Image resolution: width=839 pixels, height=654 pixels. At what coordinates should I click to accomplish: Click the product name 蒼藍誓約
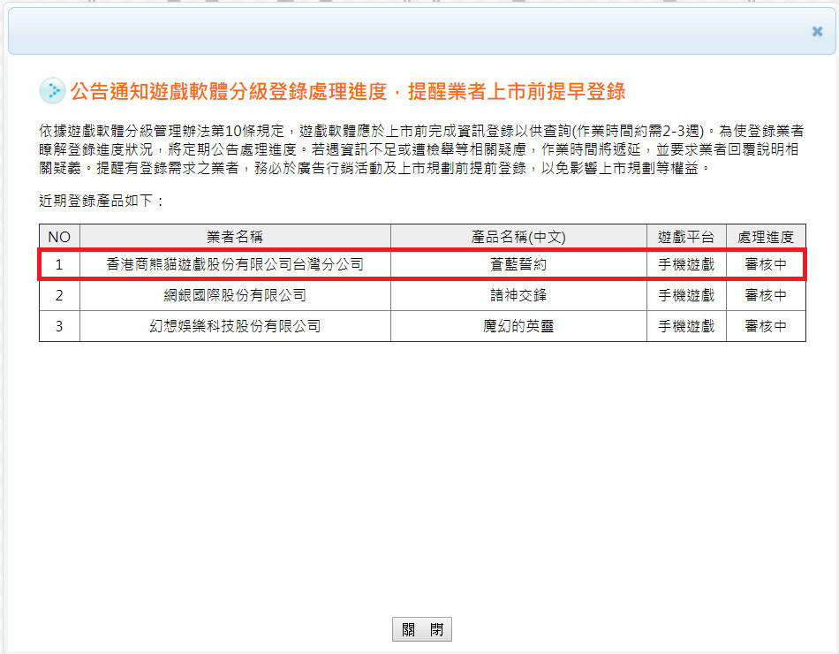(518, 264)
